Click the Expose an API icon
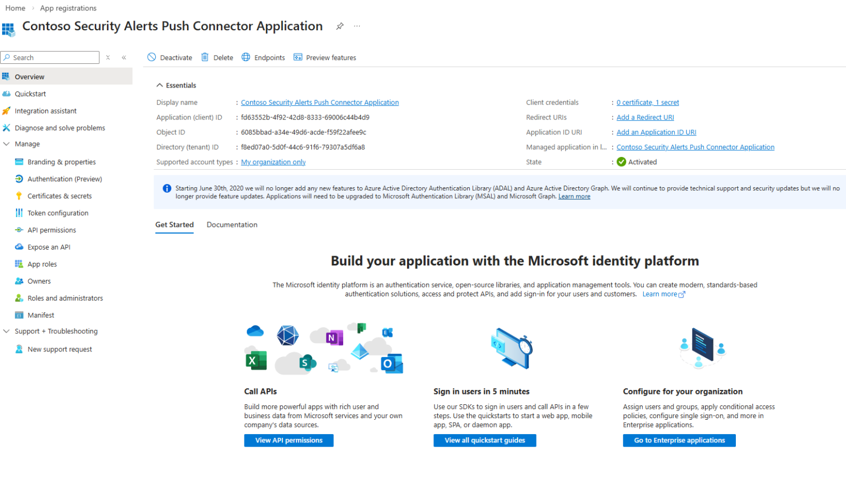This screenshot has height=482, width=846. [x=19, y=247]
